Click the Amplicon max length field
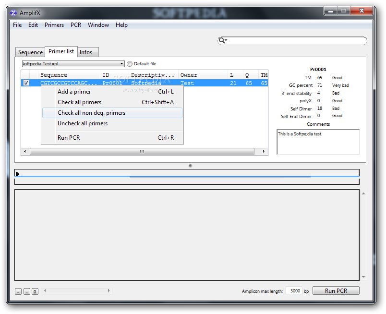This screenshot has height=314, width=386. coord(294,291)
